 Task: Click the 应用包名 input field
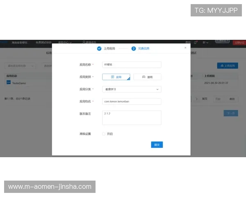(x=132, y=101)
